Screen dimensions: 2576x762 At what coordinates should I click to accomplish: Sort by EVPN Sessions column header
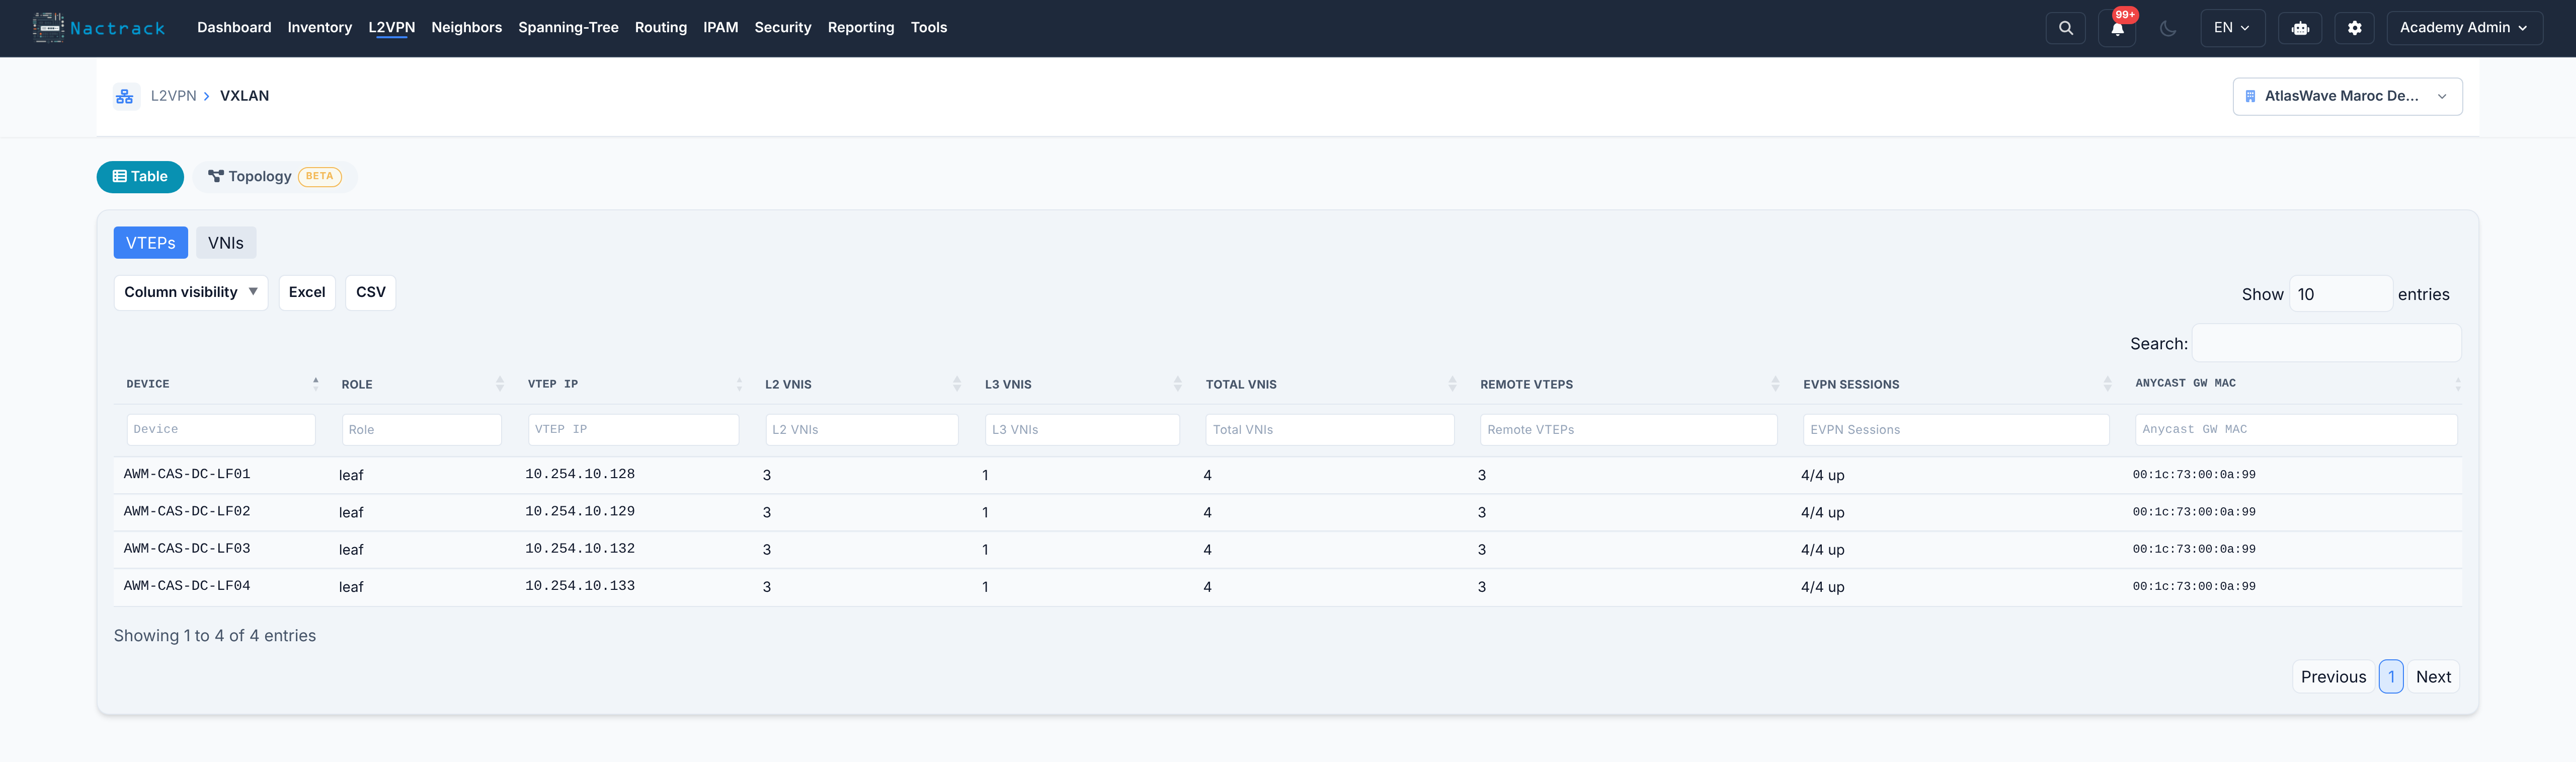point(1956,384)
